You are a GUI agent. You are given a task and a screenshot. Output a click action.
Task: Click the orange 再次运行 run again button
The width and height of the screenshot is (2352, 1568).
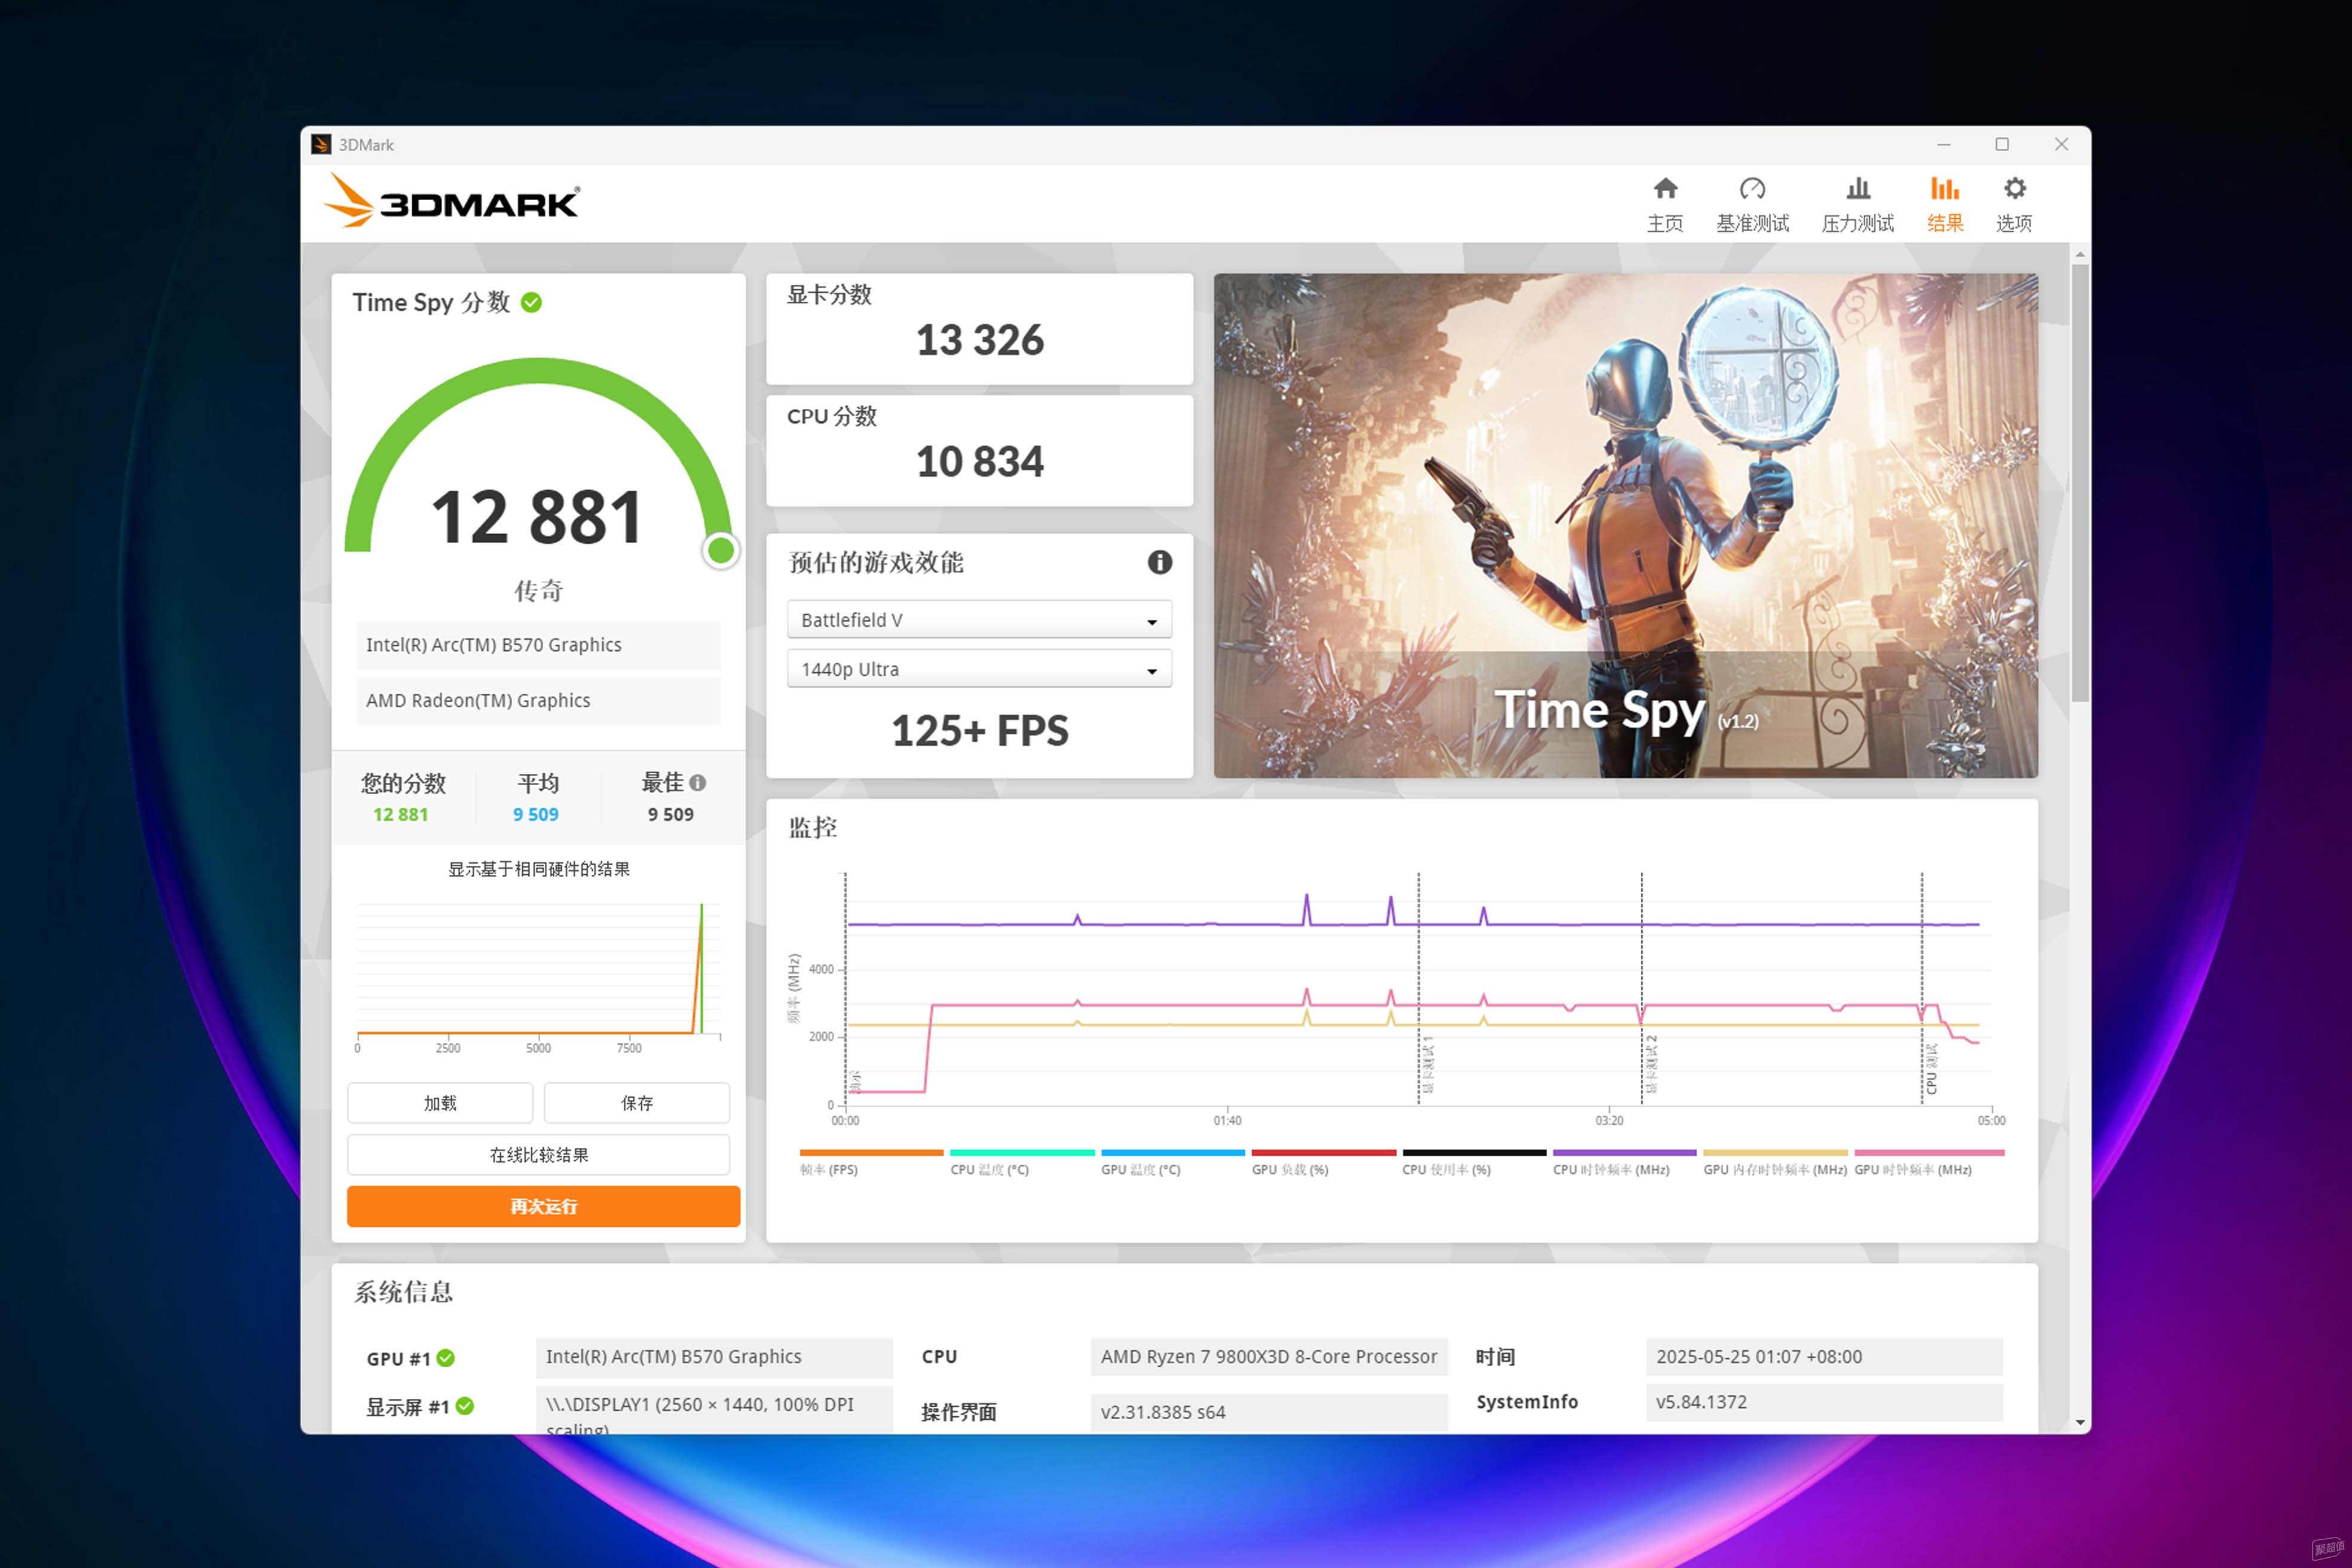(x=543, y=1207)
